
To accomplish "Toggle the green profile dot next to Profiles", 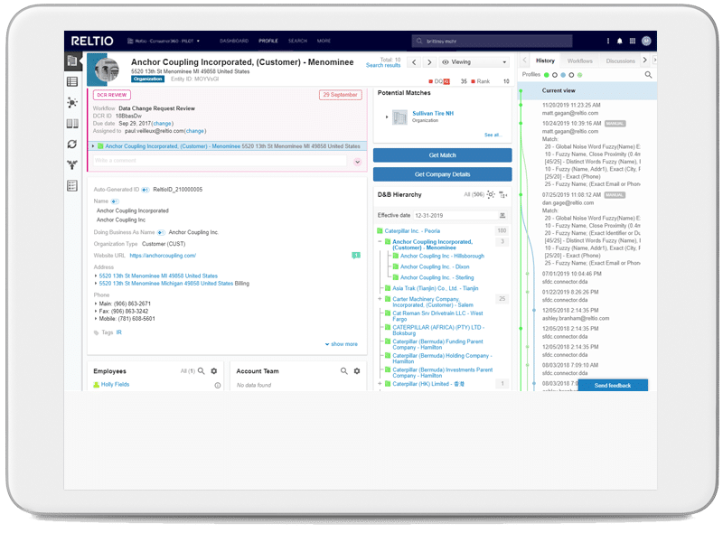I will pyautogui.click(x=546, y=74).
